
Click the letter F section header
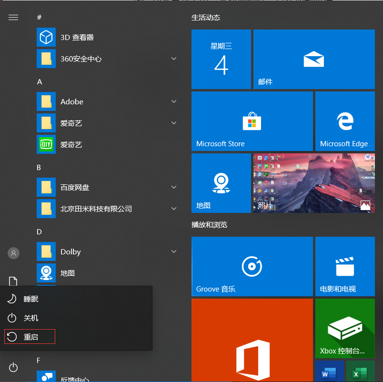point(39,360)
